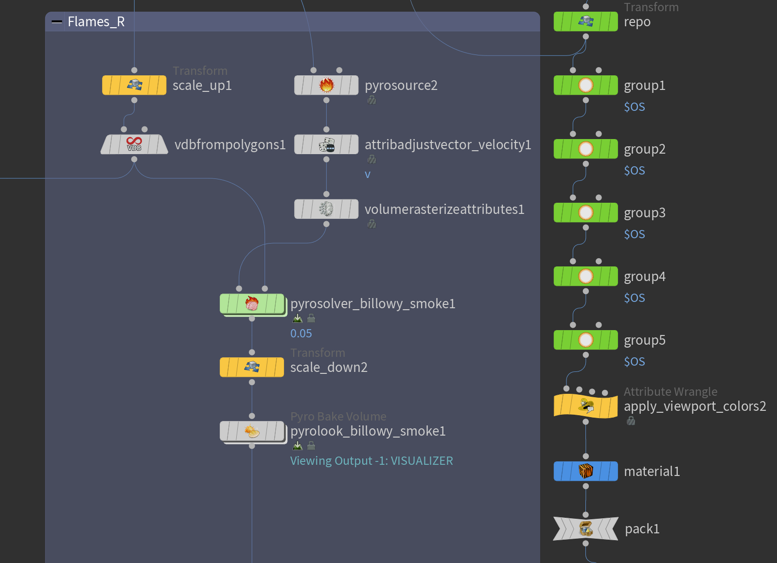Select the pack1 node icon
Screen dimensions: 777x563
(x=586, y=528)
